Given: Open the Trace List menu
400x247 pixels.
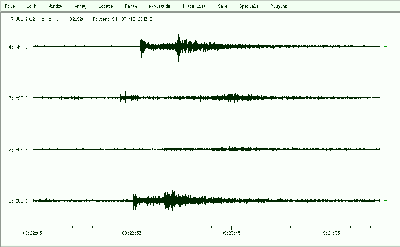Looking at the screenshot, I should tap(194, 6).
